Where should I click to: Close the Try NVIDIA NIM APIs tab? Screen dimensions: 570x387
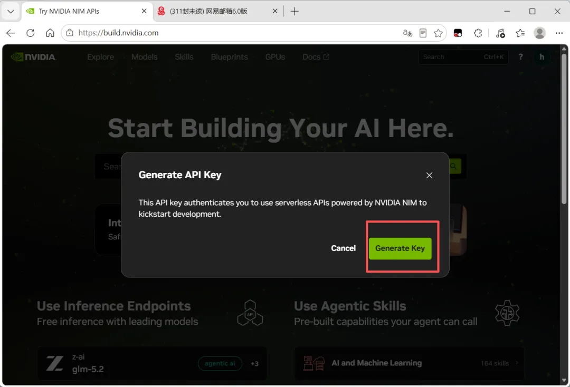(144, 11)
